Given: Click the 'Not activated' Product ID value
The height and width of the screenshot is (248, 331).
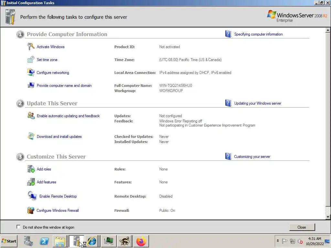Looking at the screenshot, I should (x=169, y=47).
